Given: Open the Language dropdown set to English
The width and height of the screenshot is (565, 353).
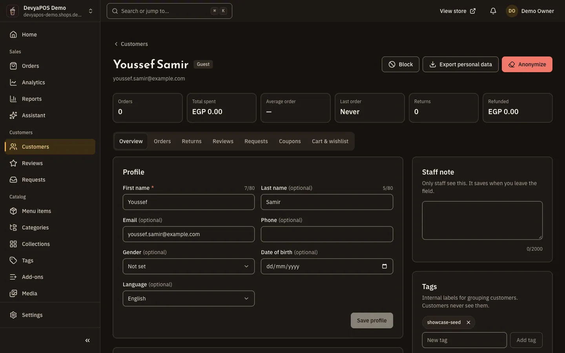Looking at the screenshot, I should pos(189,298).
